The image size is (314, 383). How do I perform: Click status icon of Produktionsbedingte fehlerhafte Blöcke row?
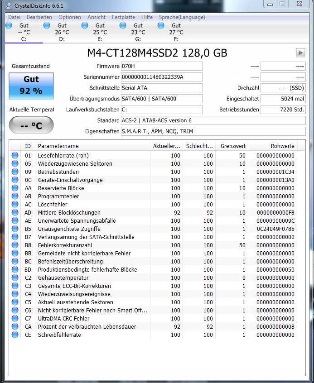point(15,269)
